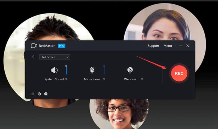Click the Microphone label

click(92, 79)
